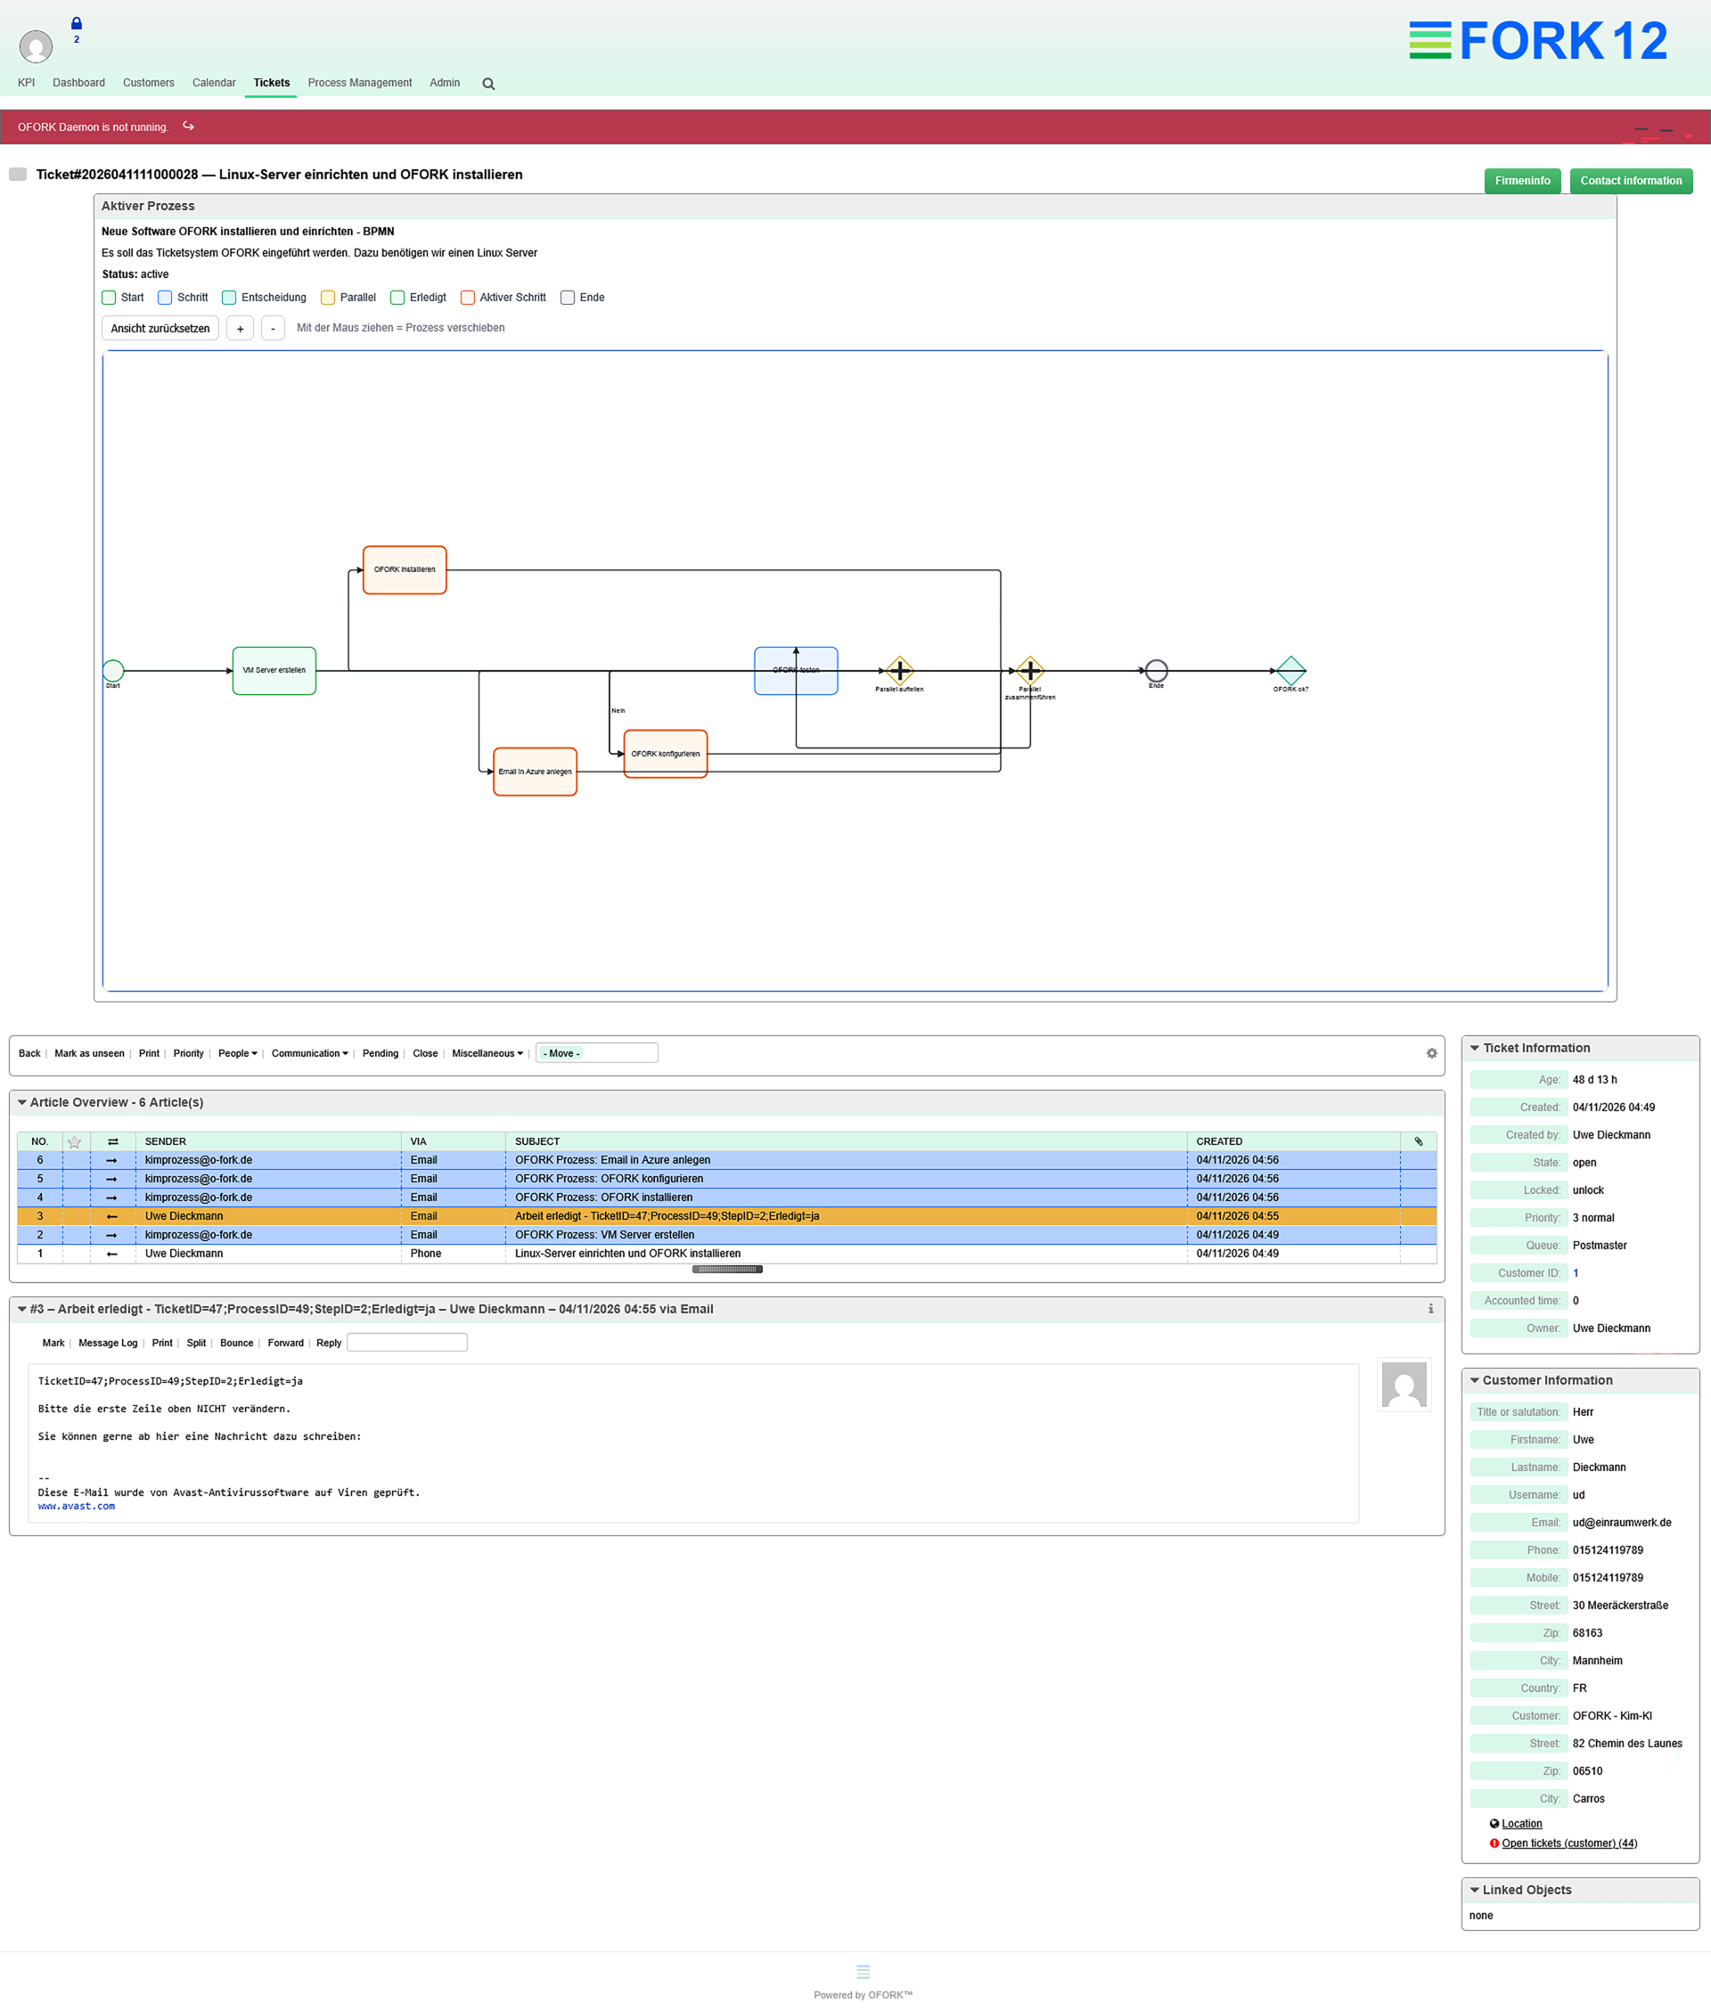The width and height of the screenshot is (1711, 2011).
Task: Zoom in with the plus button
Action: 240,329
